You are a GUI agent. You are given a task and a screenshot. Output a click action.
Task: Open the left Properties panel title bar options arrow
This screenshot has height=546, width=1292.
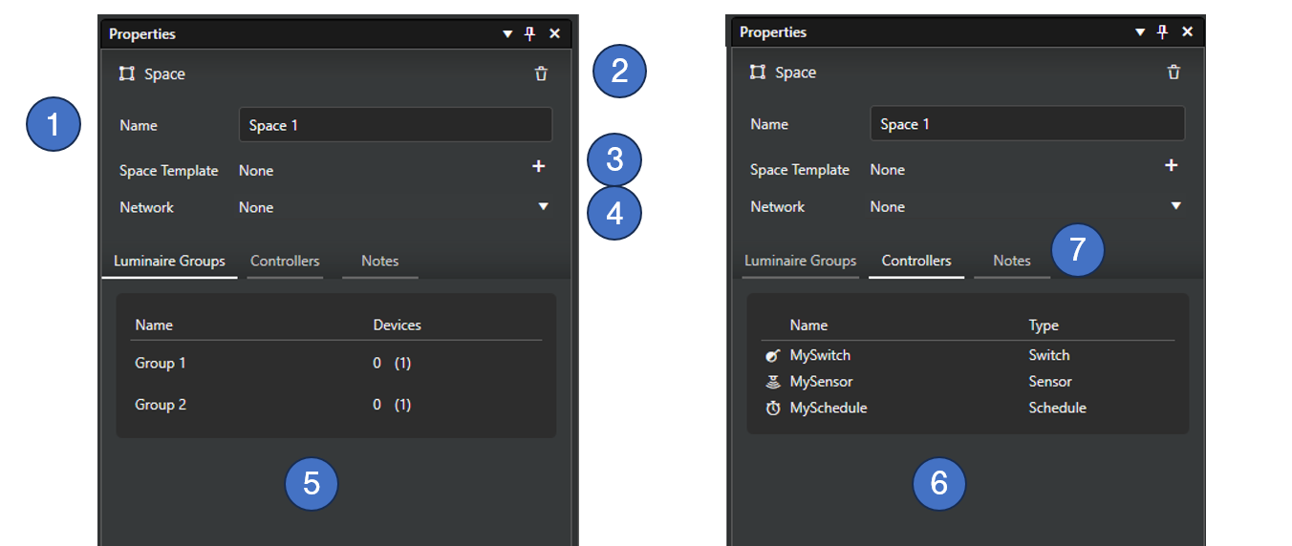508,34
